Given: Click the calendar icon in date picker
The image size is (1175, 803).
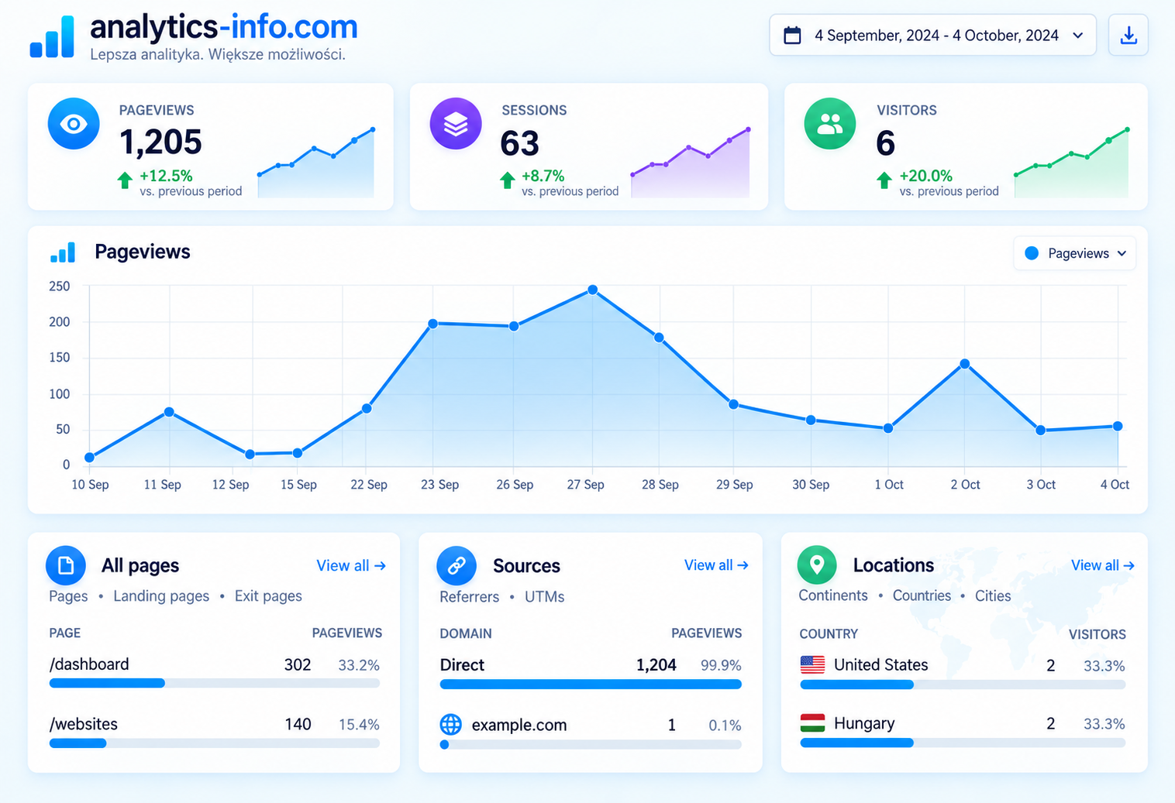Looking at the screenshot, I should (x=792, y=36).
